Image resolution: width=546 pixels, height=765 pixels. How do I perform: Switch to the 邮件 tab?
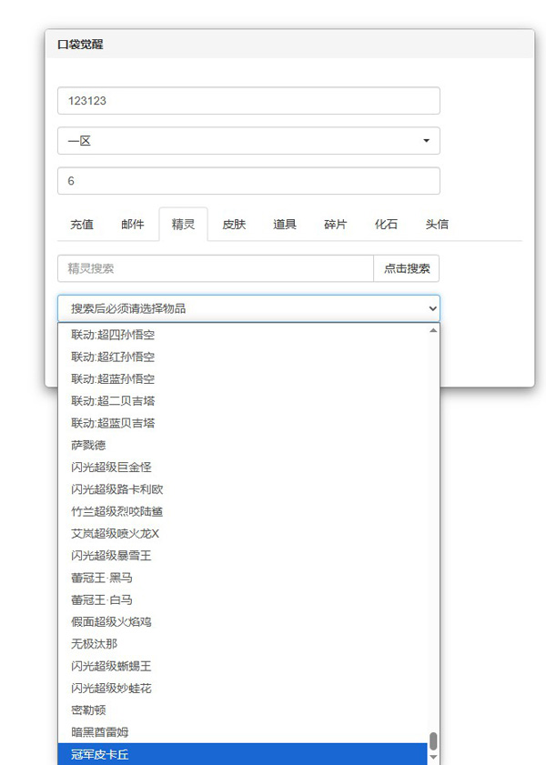click(133, 224)
